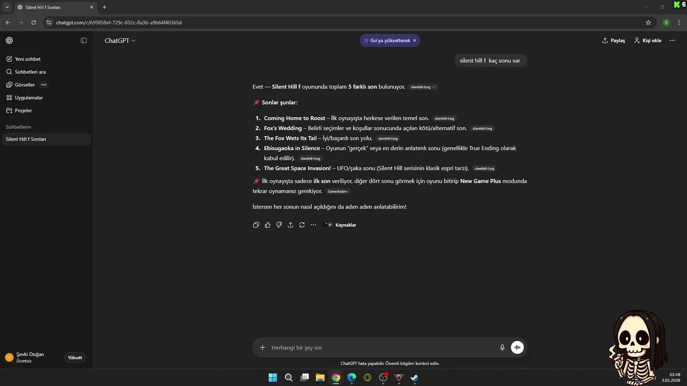Viewport: 687px width, 386px height.
Task: Click the thumbs up icon
Action: [267, 225]
